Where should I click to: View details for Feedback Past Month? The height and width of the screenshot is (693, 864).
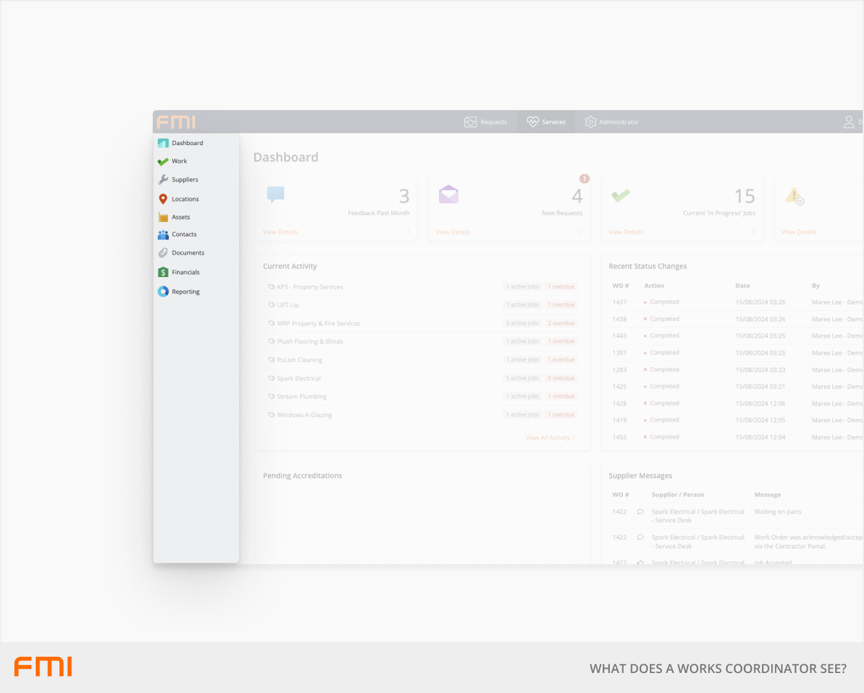[280, 232]
